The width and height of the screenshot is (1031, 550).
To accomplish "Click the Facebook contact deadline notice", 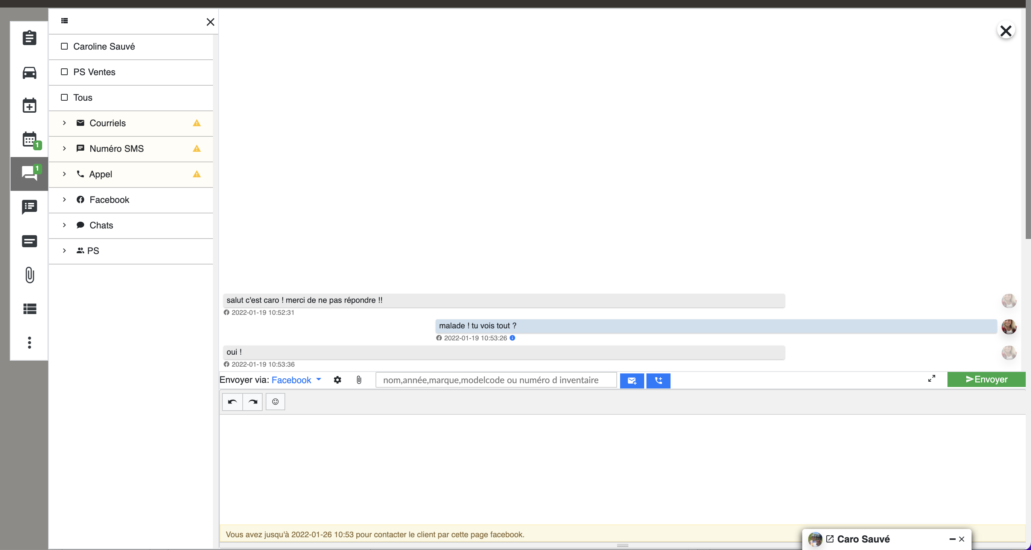I will pyautogui.click(x=375, y=535).
